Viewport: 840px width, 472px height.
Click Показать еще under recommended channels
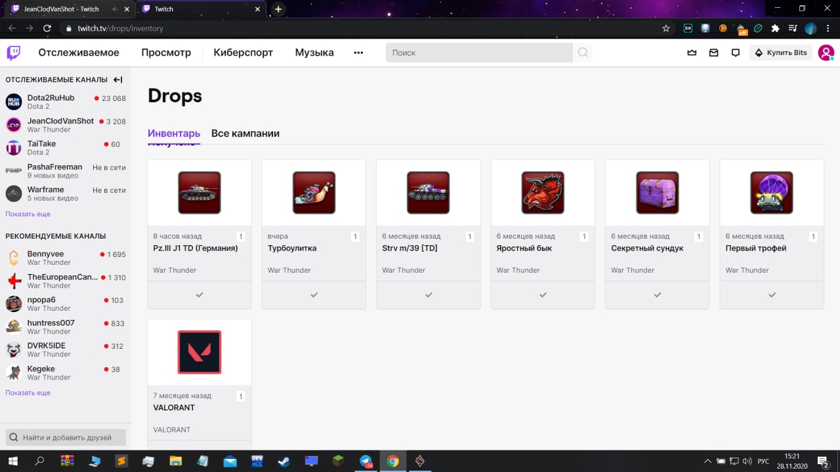point(28,393)
